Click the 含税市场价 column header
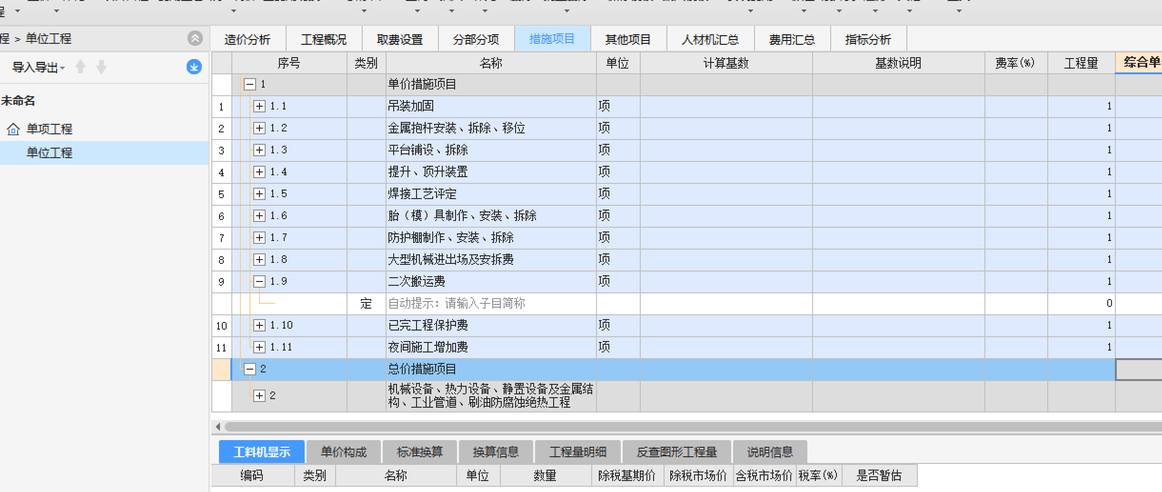 [765, 475]
